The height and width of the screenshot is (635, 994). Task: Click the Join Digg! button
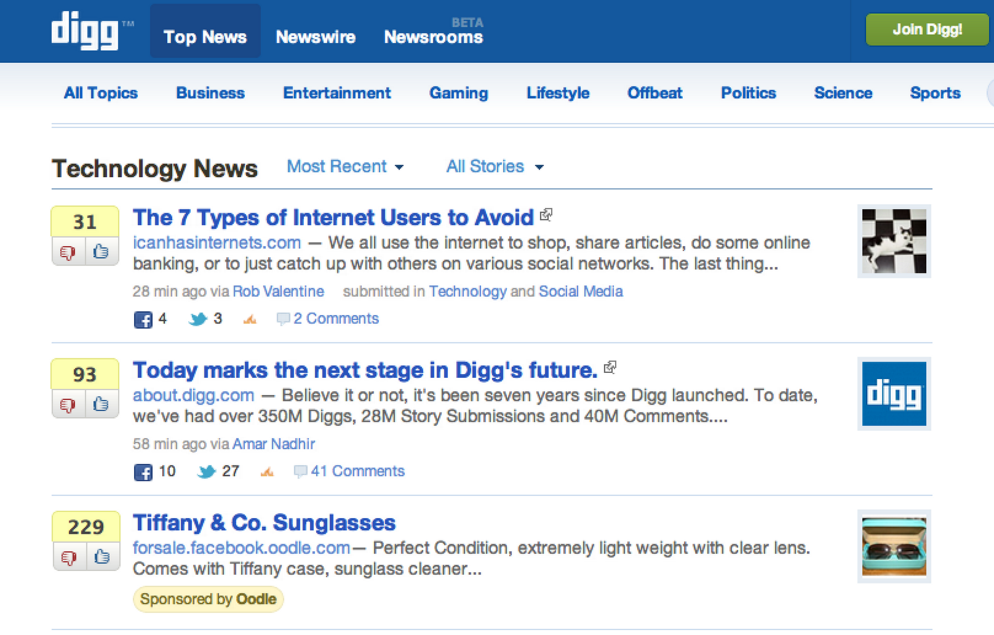click(x=927, y=29)
